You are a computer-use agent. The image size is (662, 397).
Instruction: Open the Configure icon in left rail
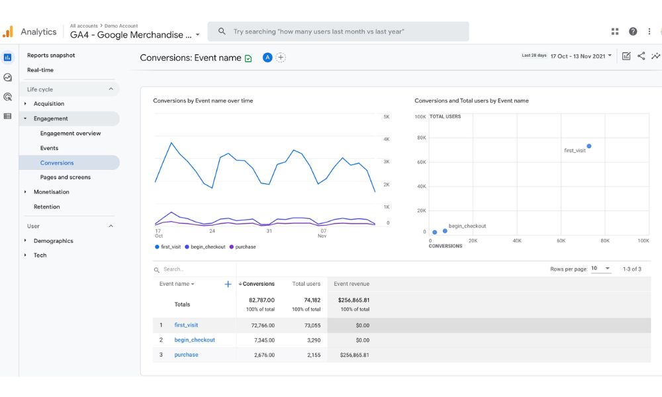(7, 116)
